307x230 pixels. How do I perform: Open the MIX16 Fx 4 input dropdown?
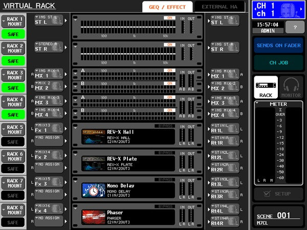coord(49,209)
